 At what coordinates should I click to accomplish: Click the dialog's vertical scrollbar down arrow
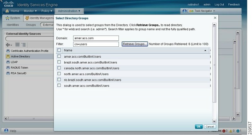tap(214, 121)
